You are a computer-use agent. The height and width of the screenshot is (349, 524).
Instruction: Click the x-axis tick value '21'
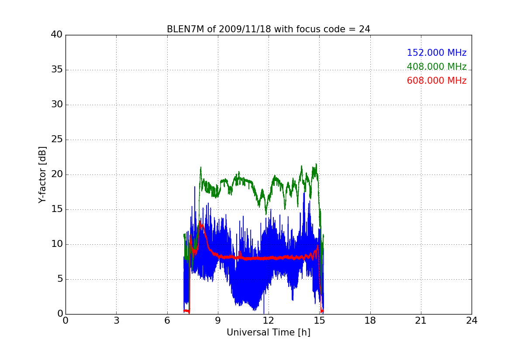(x=421, y=321)
